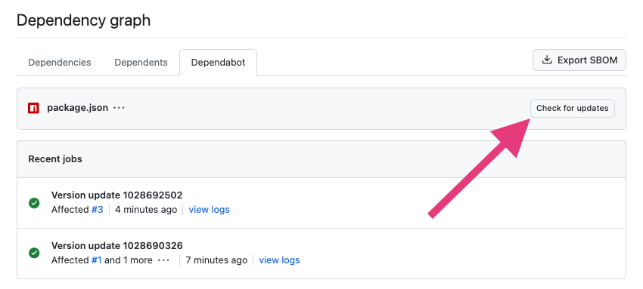The image size is (643, 289).
Task: Click the npm icon beside package.json
Action: point(33,109)
